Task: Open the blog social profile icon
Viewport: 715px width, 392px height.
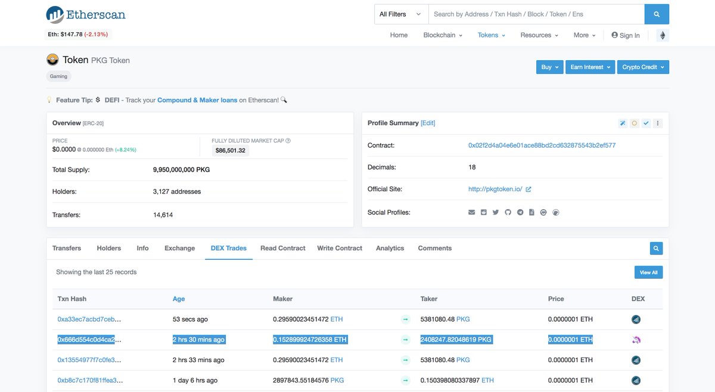Action: pos(484,212)
